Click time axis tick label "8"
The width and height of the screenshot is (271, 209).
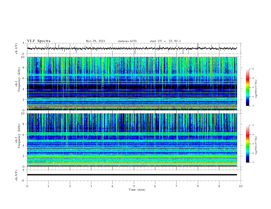pos(198,186)
